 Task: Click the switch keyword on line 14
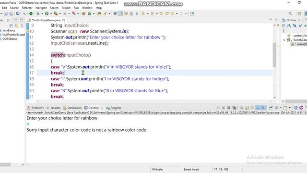click(57, 55)
